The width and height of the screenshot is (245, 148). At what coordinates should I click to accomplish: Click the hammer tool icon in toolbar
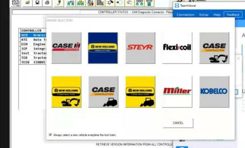pos(110,3)
